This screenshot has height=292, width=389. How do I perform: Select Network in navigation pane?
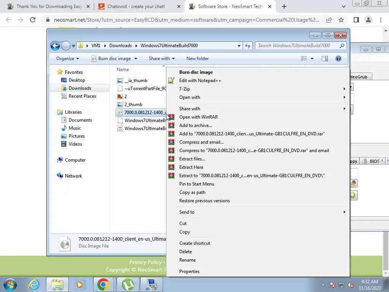[x=73, y=176]
